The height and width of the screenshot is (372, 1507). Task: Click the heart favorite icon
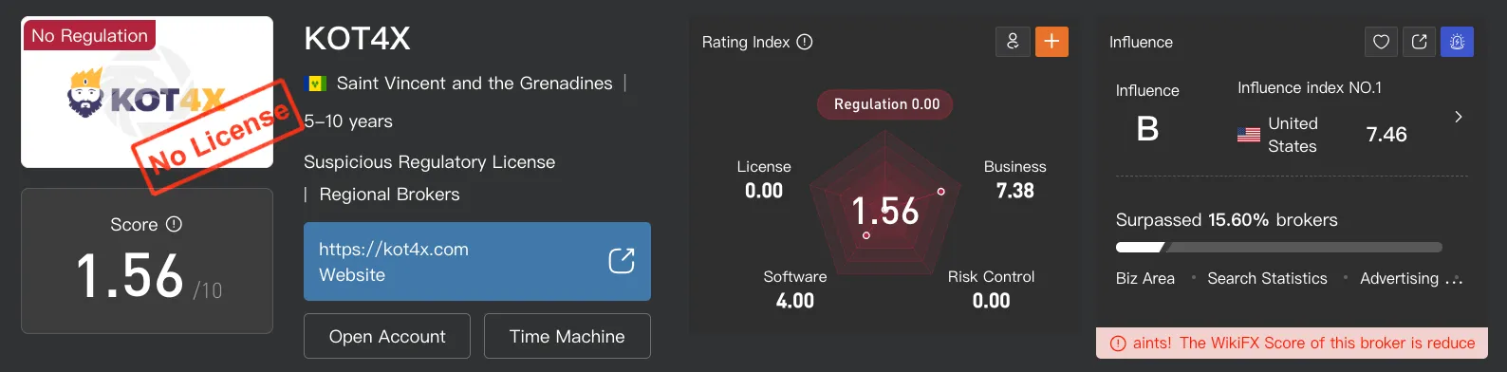(x=1382, y=42)
